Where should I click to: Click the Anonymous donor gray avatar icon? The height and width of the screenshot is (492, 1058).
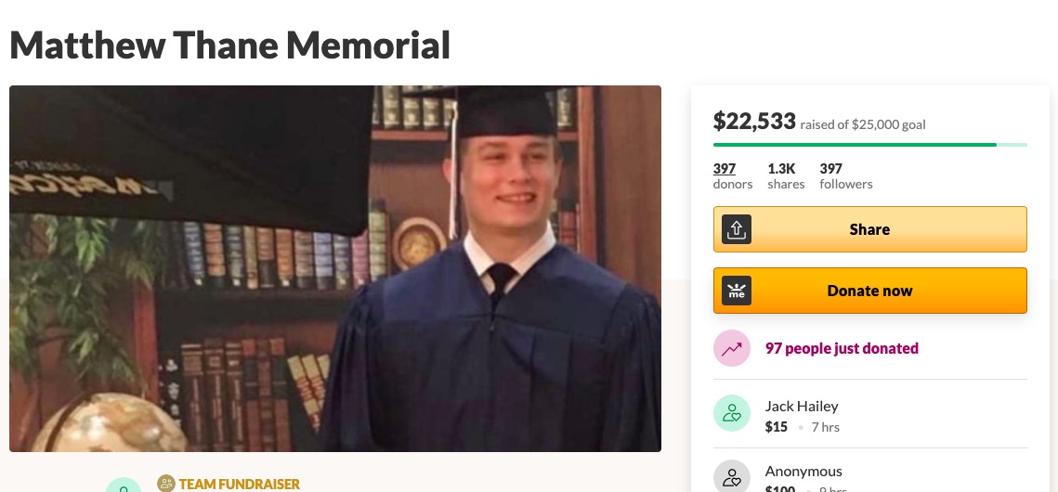(731, 477)
